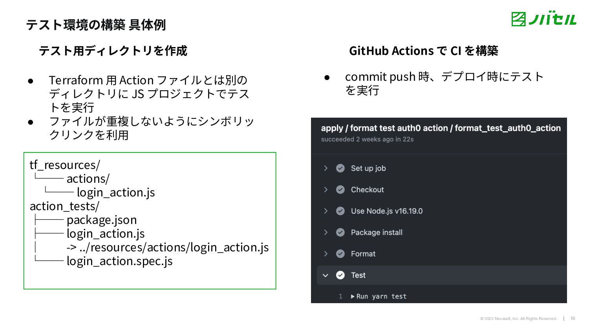Click the Novasell logo icon
Image resolution: width=589 pixels, height=331 pixels.
pyautogui.click(x=518, y=19)
